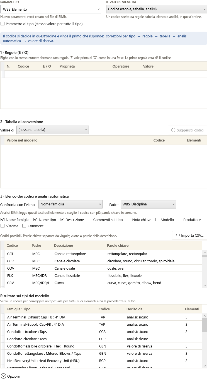This screenshot has width=207, height=379.
Task: Click 'Canale ovale' description cell
Action: click(x=78, y=268)
